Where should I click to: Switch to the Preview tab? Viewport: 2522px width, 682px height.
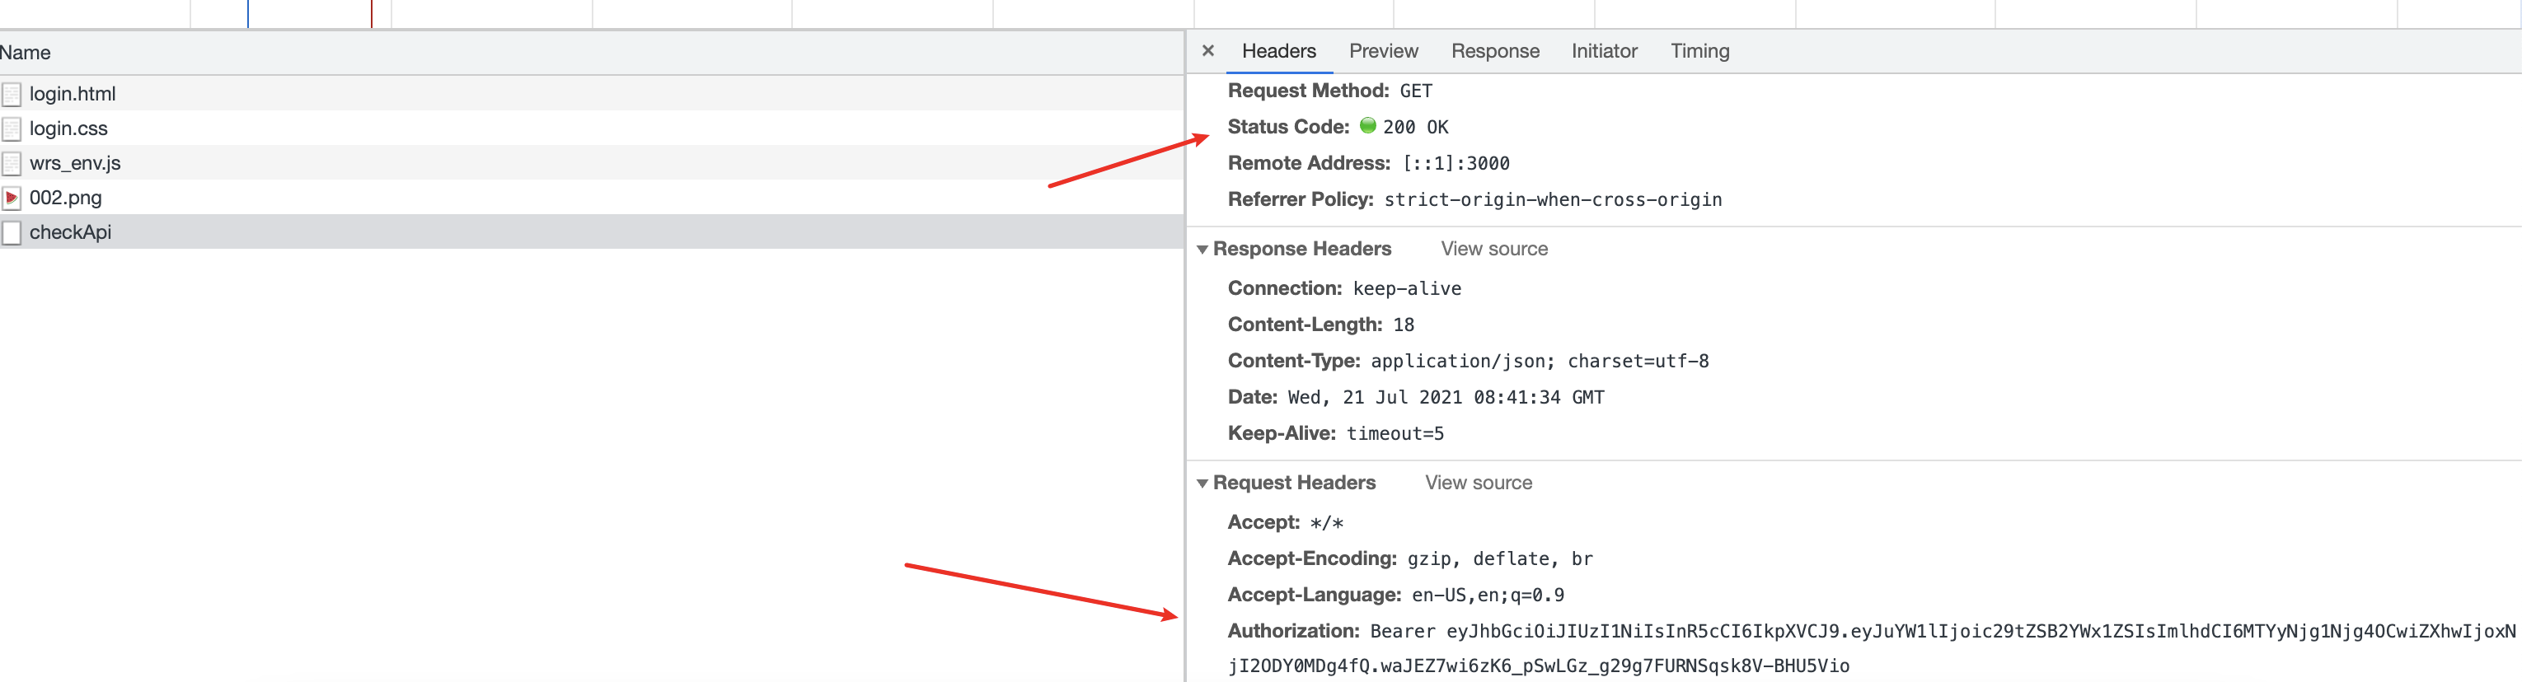[1382, 51]
